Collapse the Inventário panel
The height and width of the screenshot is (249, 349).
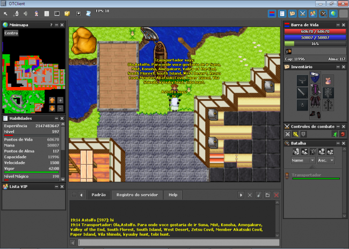[338, 67]
